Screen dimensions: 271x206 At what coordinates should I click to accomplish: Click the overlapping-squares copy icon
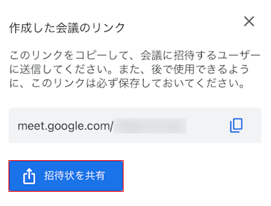coord(236,126)
